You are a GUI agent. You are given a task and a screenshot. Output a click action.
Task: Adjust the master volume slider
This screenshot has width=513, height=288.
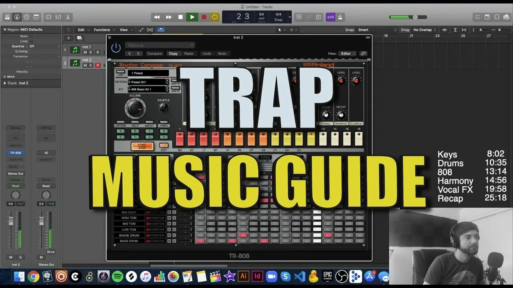408,17
